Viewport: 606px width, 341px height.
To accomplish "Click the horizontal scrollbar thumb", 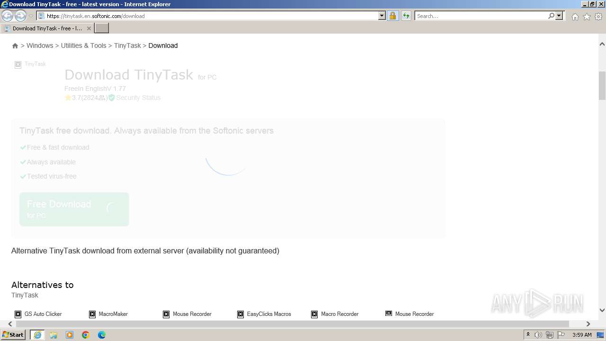I will point(292,324).
